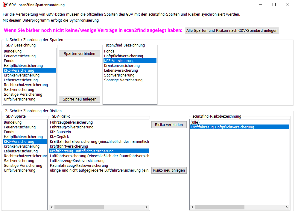Screen dimensions: 295x213
Task: Click the 'Sparten verbinden' button
Action: (x=79, y=54)
